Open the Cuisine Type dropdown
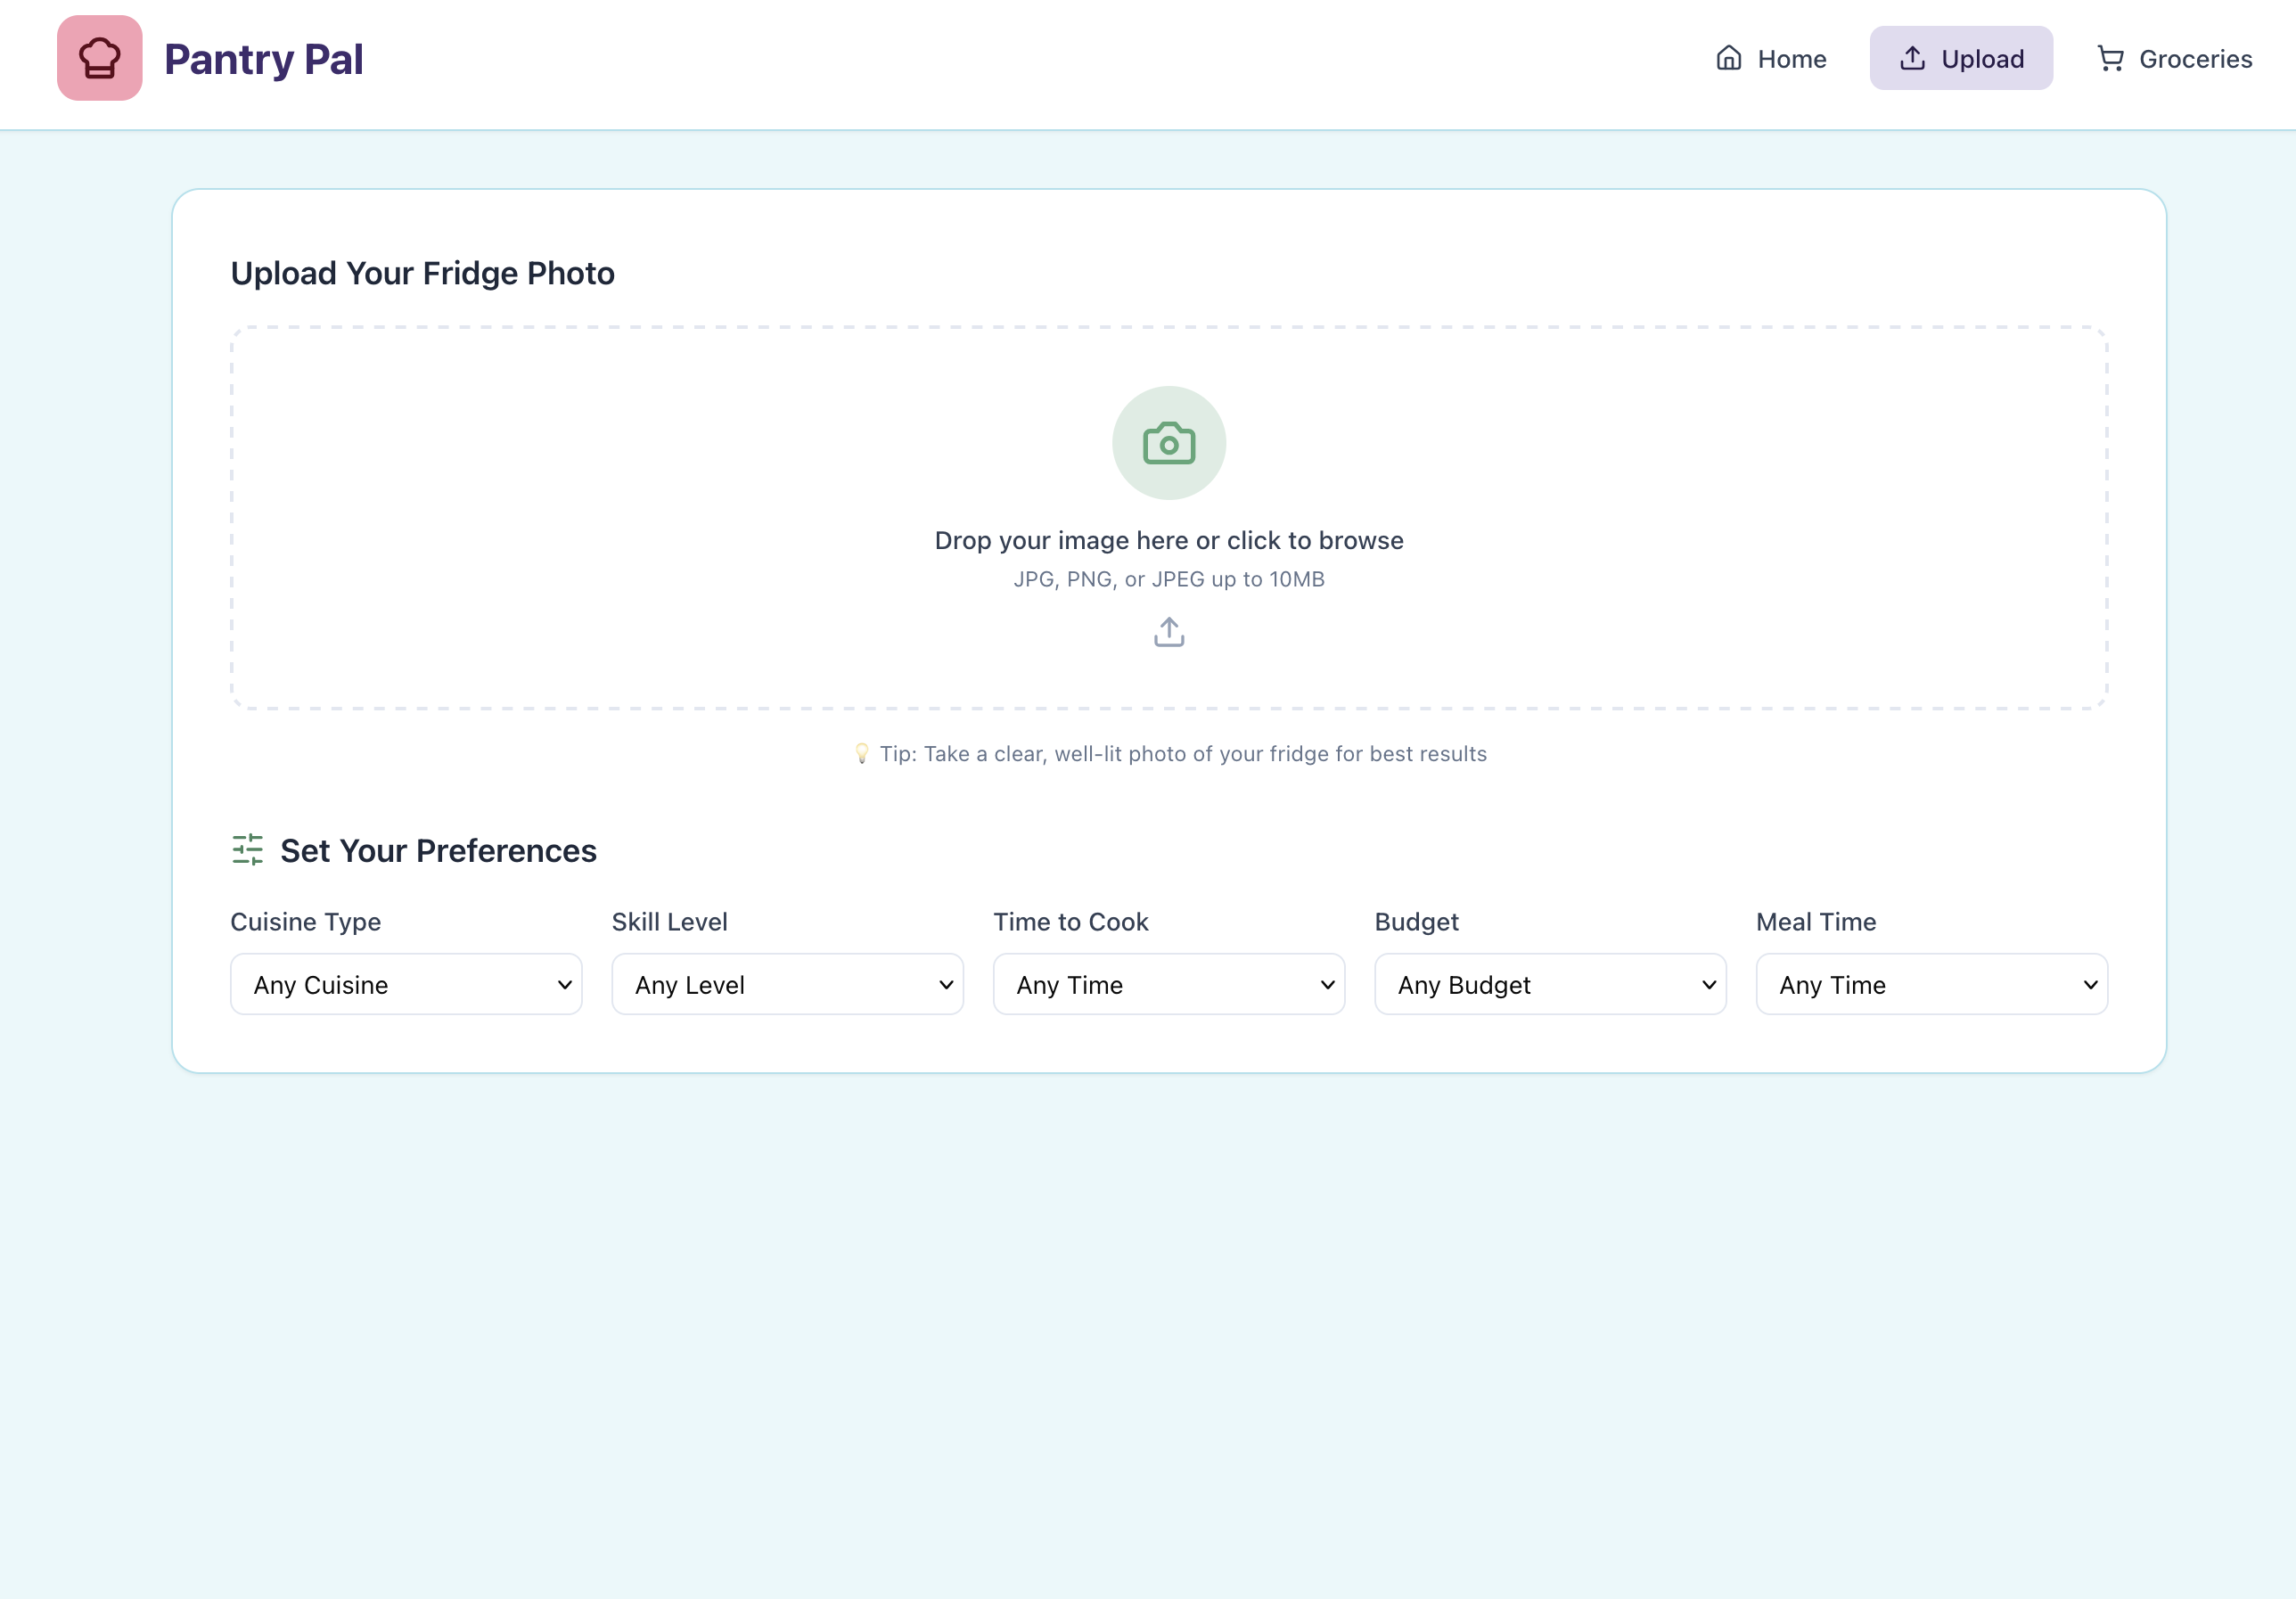The width and height of the screenshot is (2296, 1599). tap(406, 985)
